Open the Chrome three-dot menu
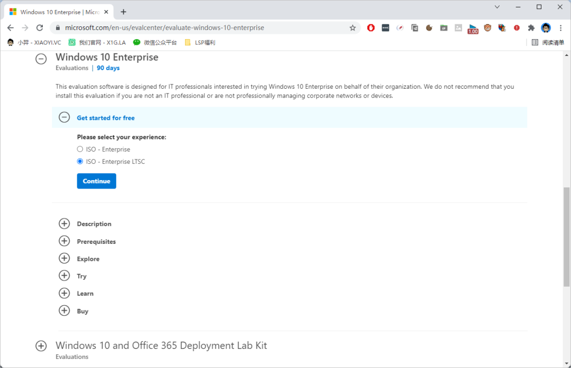The image size is (571, 368). [x=560, y=28]
